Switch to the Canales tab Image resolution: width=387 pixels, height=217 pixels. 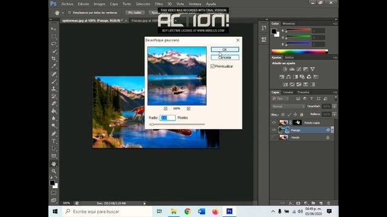click(x=288, y=92)
